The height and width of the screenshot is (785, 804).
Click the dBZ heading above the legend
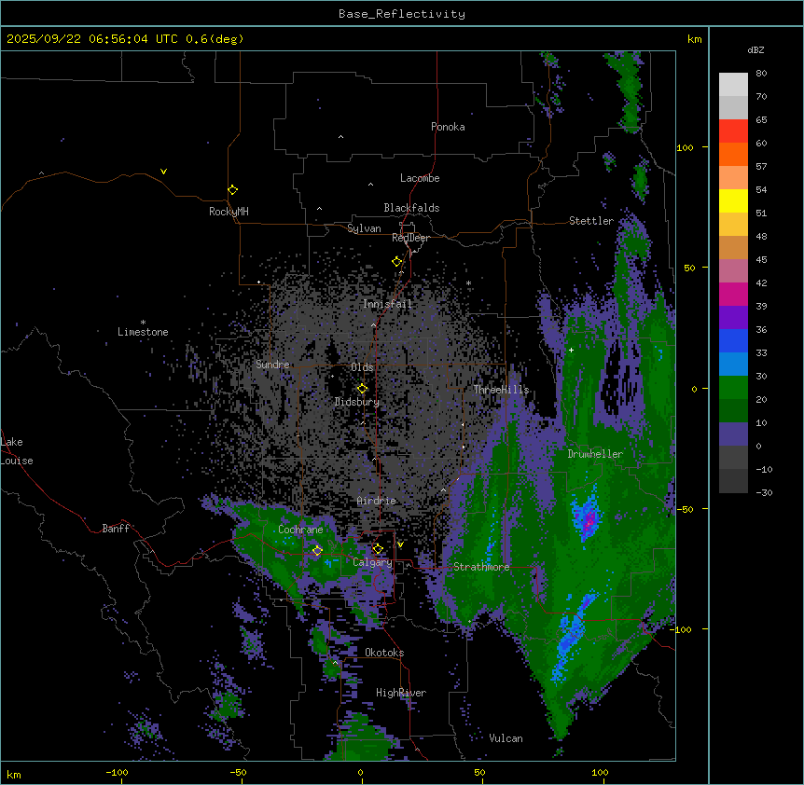[755, 49]
